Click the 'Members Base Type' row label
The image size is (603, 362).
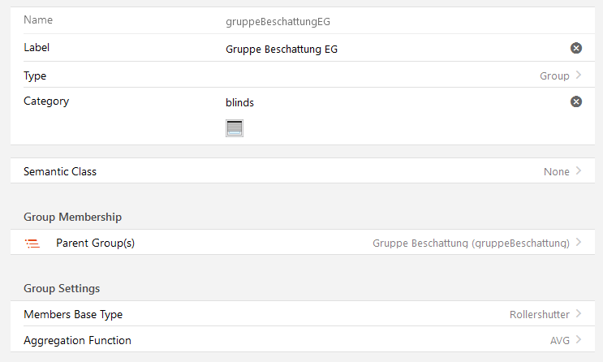tap(73, 314)
